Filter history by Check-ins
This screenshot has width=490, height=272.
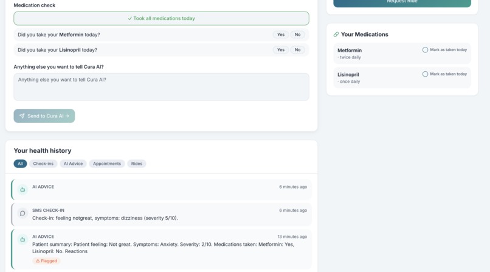point(43,164)
